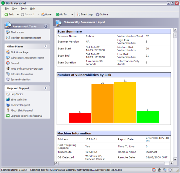Image resolution: width=180 pixels, height=173 pixels.
Task: Open Virus and Spyware Protection link
Action: tap(27, 69)
